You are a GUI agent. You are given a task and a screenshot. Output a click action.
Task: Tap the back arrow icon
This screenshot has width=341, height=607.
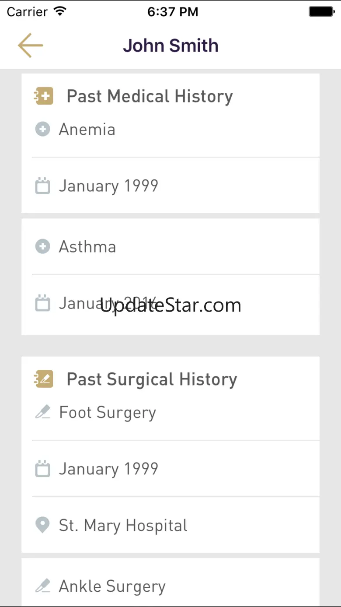click(31, 45)
